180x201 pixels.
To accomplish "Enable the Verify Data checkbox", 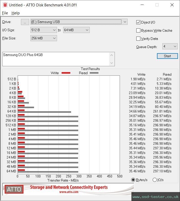I will click(x=138, y=39).
